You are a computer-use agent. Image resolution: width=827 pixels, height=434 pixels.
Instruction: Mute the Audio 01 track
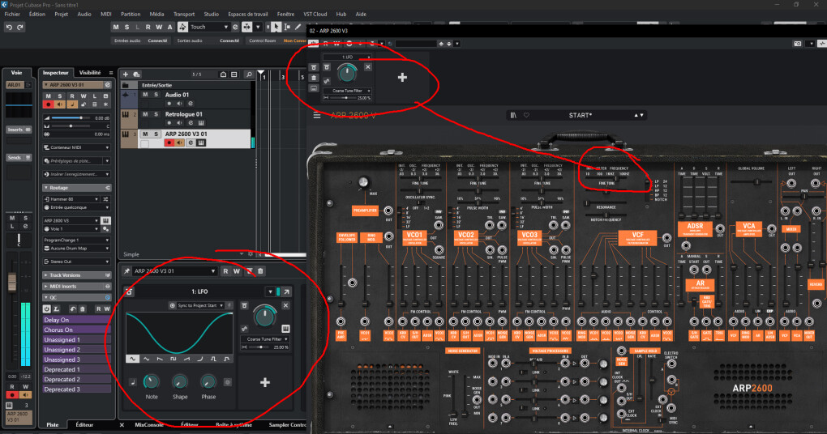tap(145, 95)
